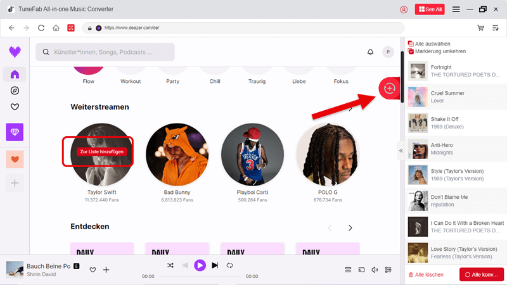
Task: Open the Bad Bunny artist picture
Action: click(x=177, y=155)
